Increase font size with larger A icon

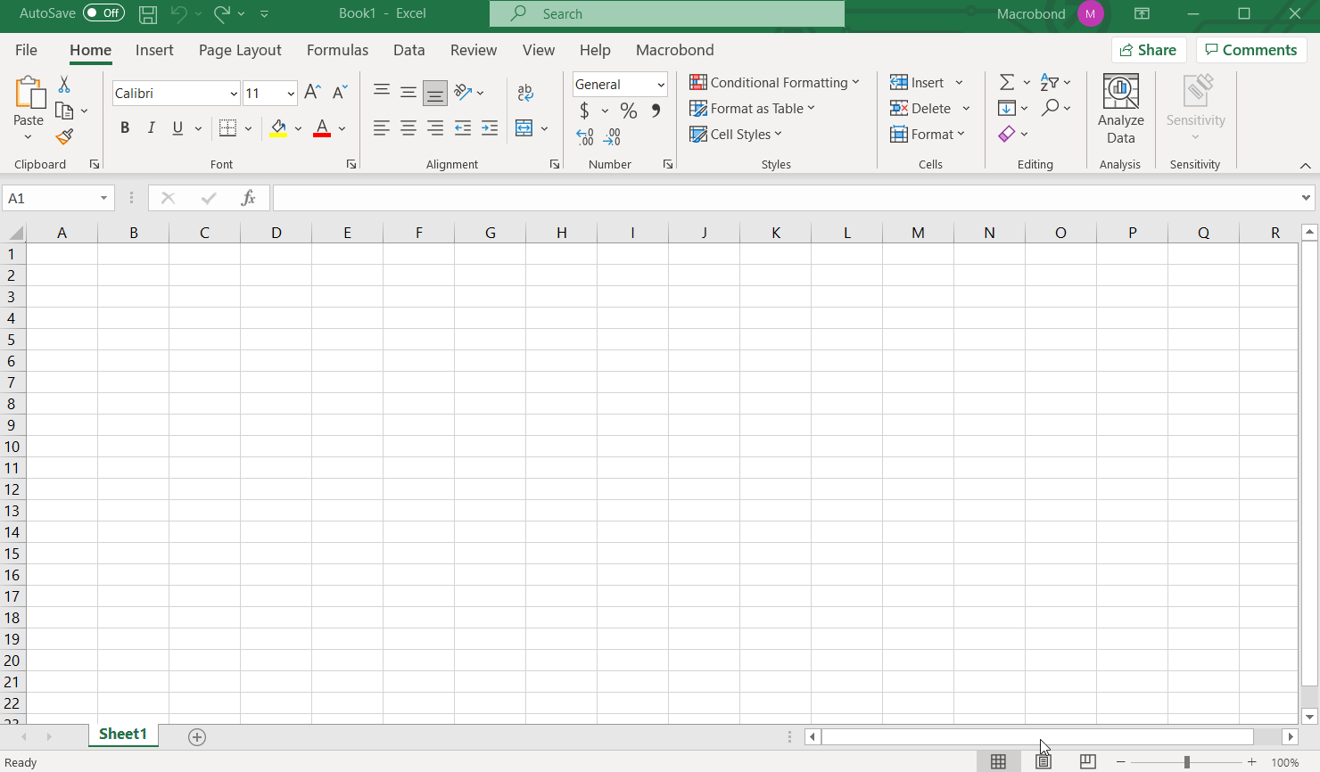coord(312,92)
